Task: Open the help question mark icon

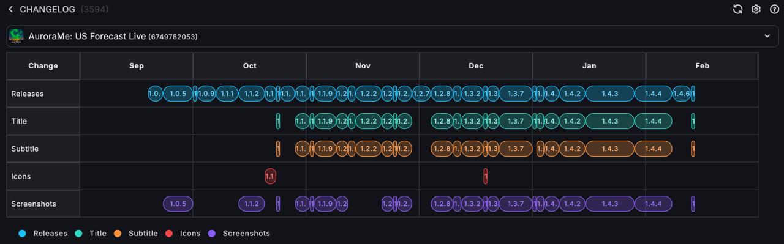Action: 774,9
